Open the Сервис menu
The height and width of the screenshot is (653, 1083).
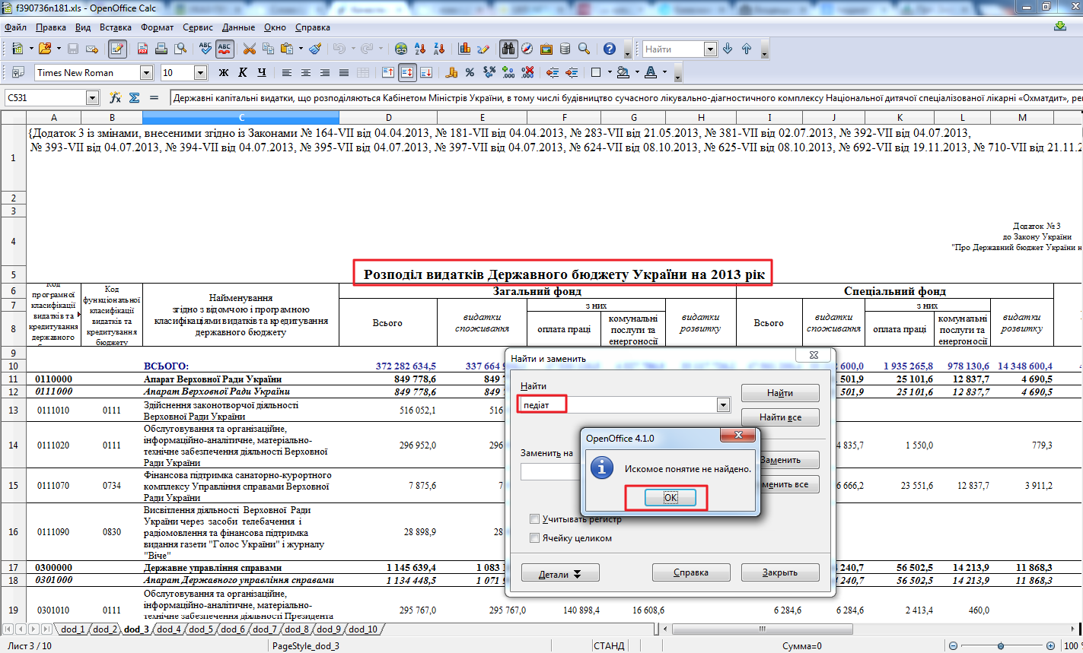point(198,27)
